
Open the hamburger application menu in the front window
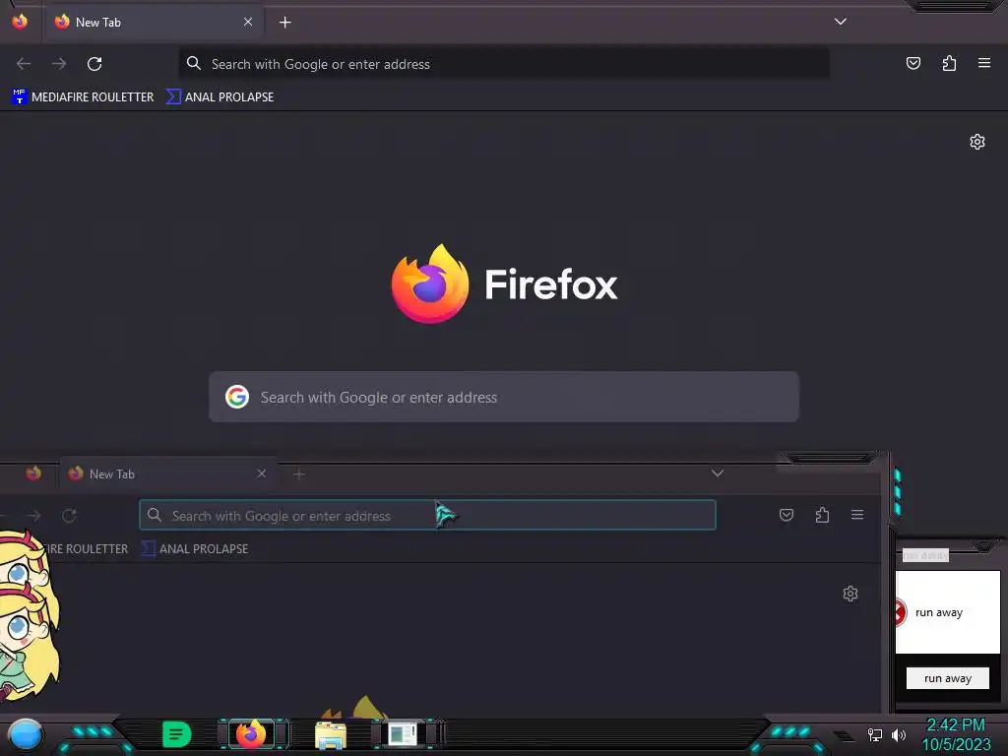coord(984,63)
